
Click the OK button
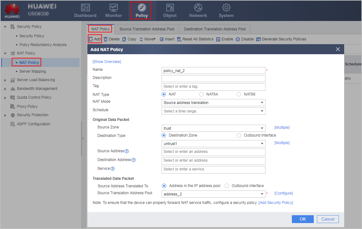pos(303,219)
